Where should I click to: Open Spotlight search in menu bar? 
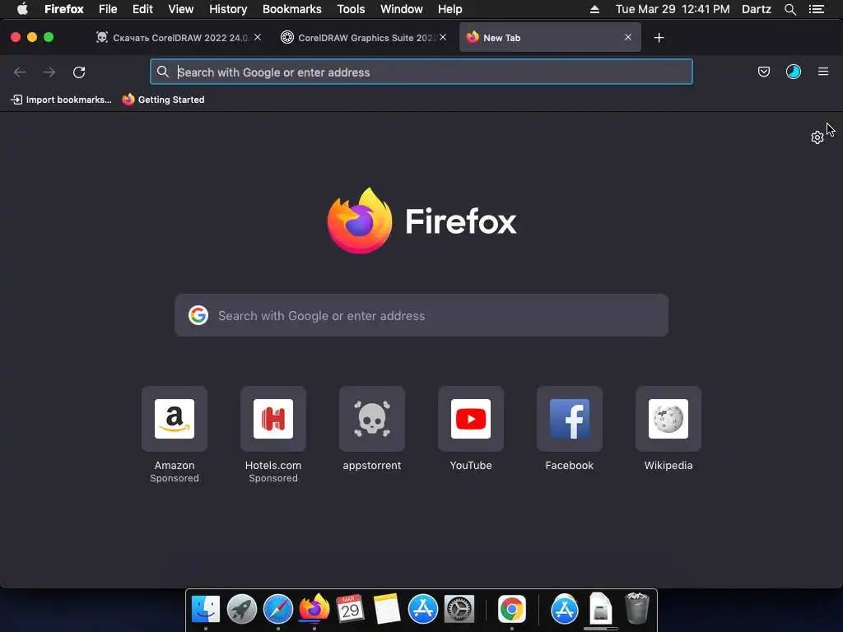(x=789, y=9)
